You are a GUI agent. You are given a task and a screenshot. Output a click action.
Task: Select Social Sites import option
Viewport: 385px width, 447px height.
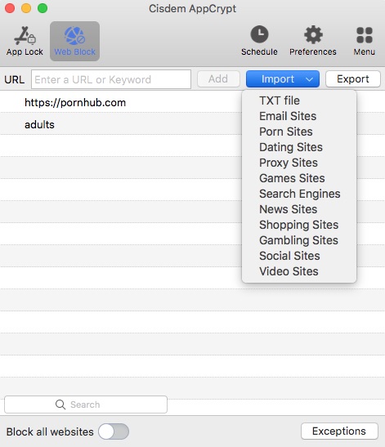click(x=289, y=256)
